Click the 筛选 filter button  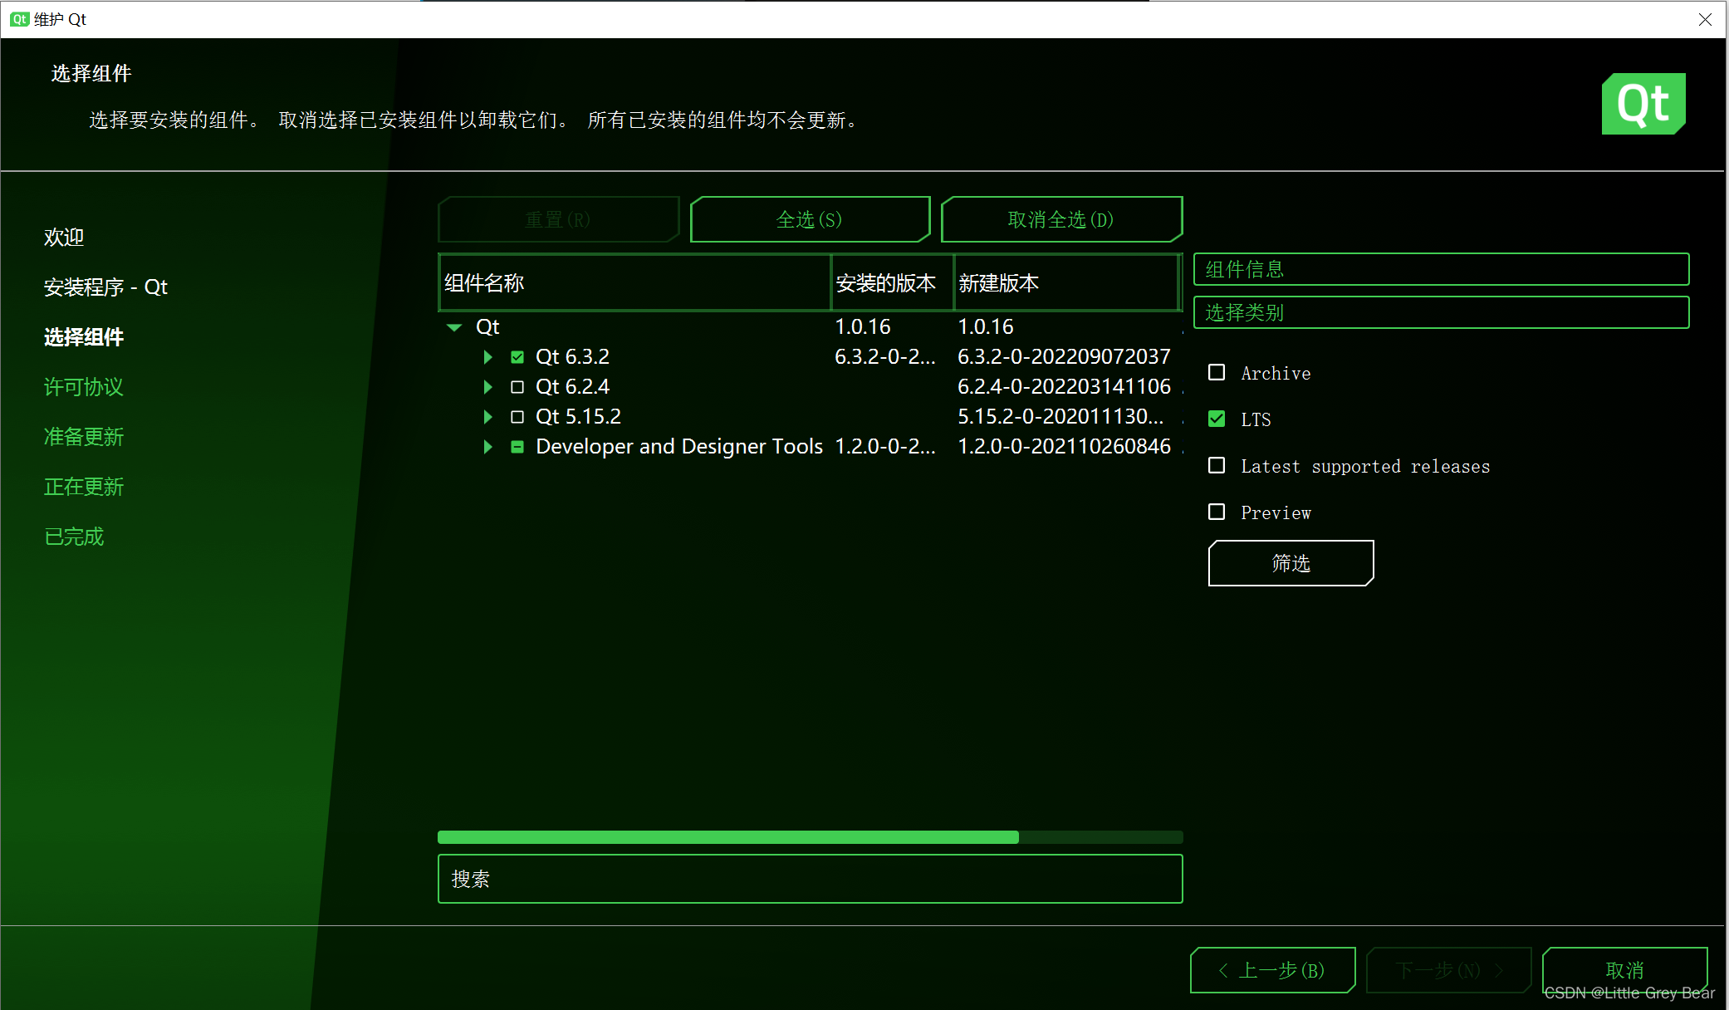(1290, 562)
